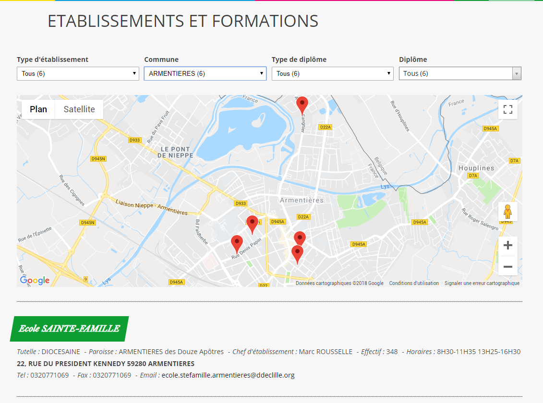Click the Street View pegman icon
Screen dimensions: 543x403
pos(507,212)
